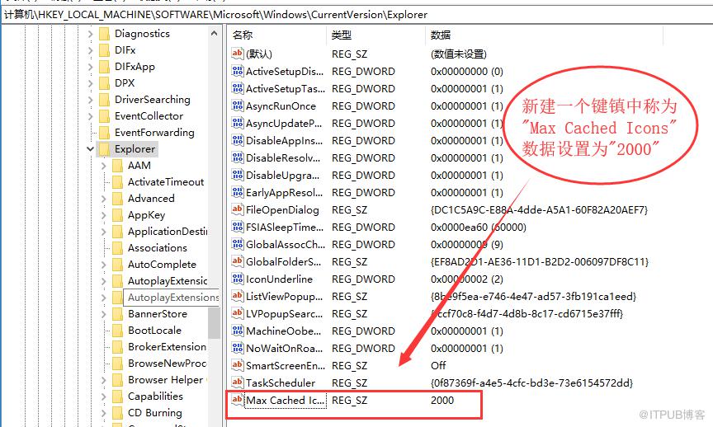The width and height of the screenshot is (713, 427).
Task: Expand the Diagnostics key
Action: pos(90,34)
